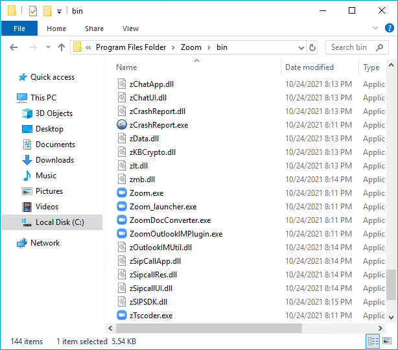Select the zKBCrypto.dll file name
Viewport: 398px width, 350px height.
(x=152, y=152)
